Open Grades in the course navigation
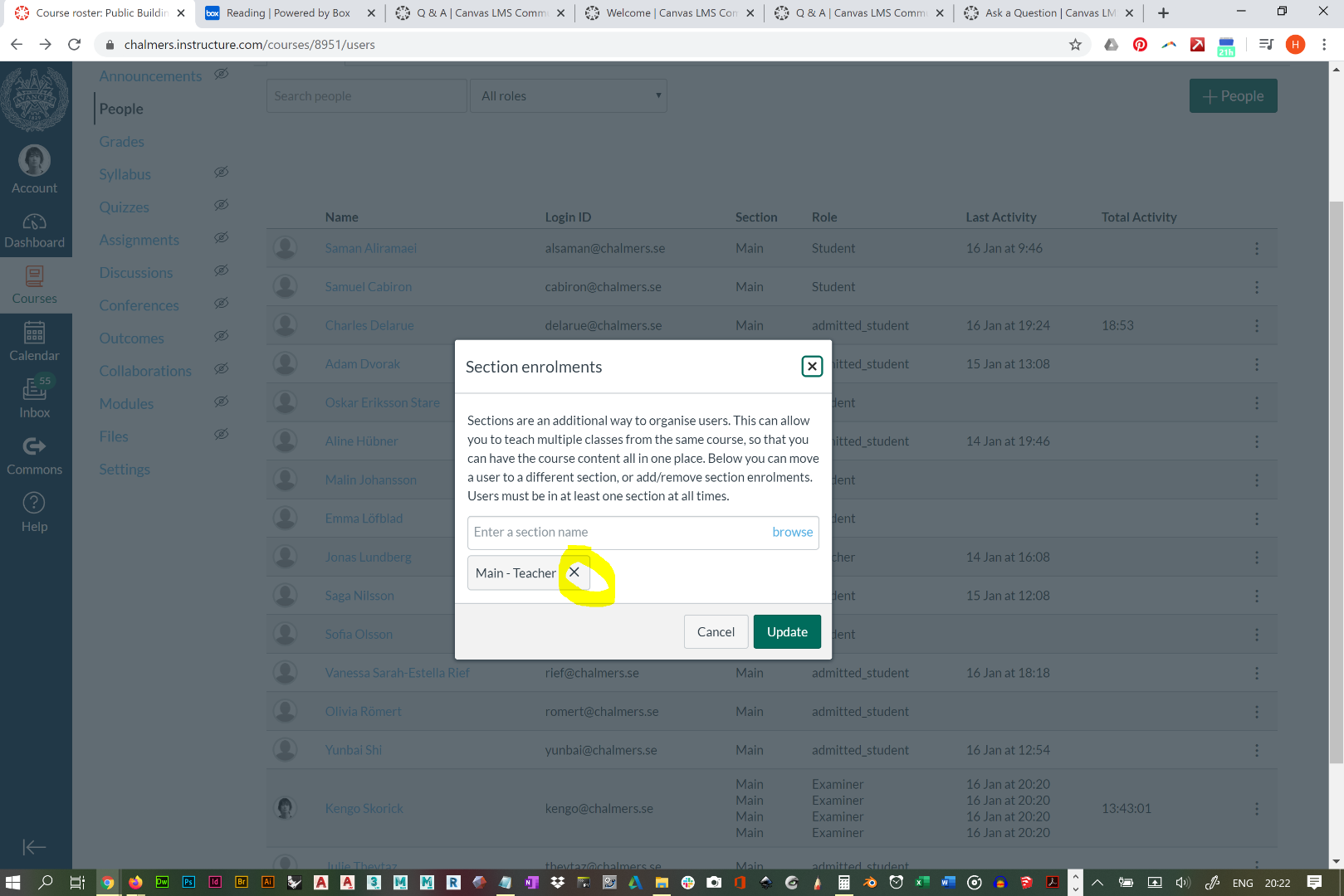1344x896 pixels. 122,142
